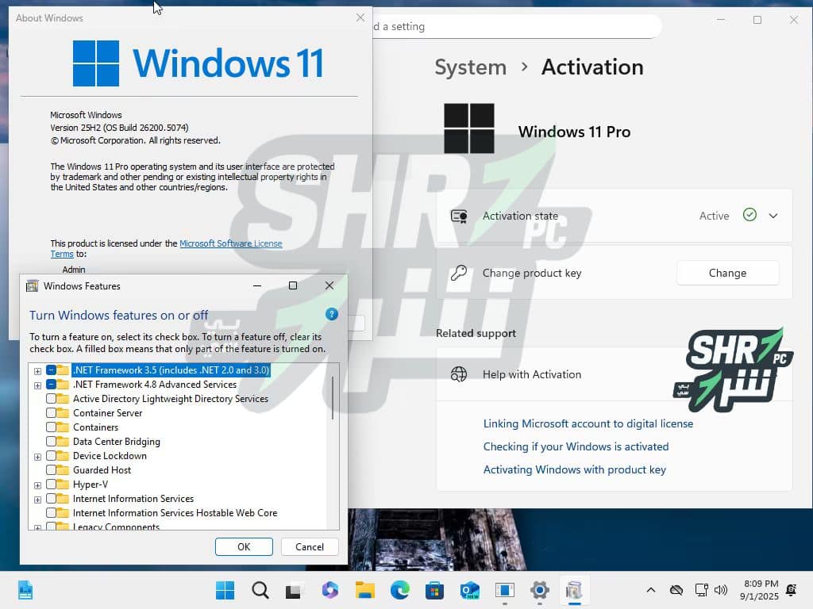Check IIS Hostable Web Core checkbox
Viewport: 813px width, 609px height.
(51, 513)
